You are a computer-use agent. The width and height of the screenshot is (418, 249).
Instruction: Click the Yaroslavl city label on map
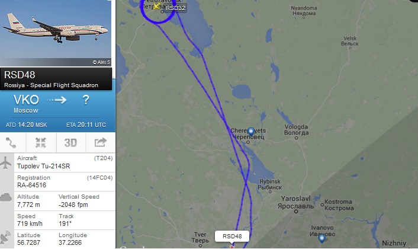click(x=295, y=202)
